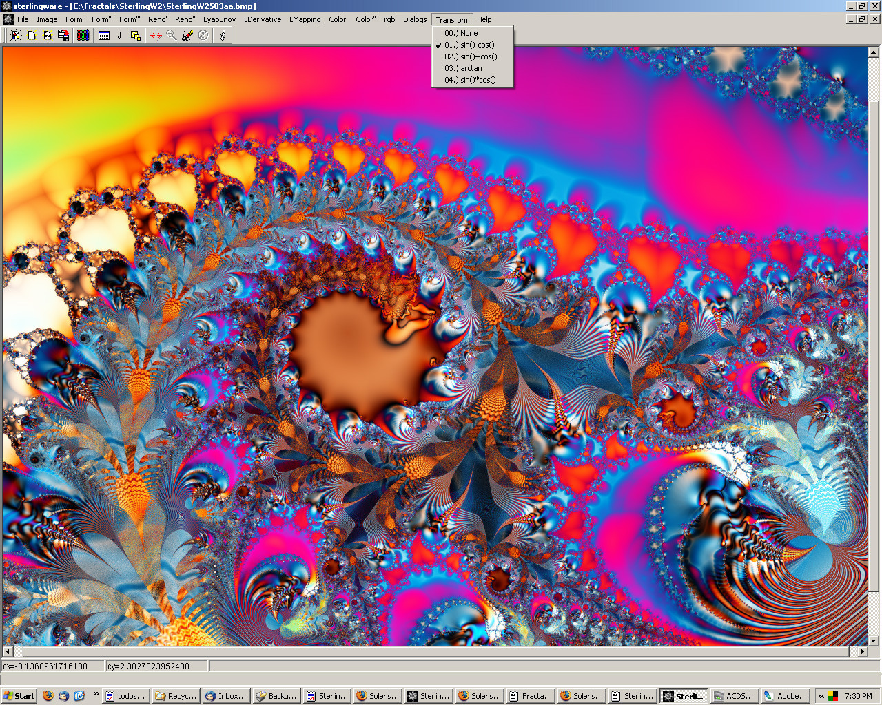Click the paintbrush draw toolbar icon

pyautogui.click(x=187, y=35)
